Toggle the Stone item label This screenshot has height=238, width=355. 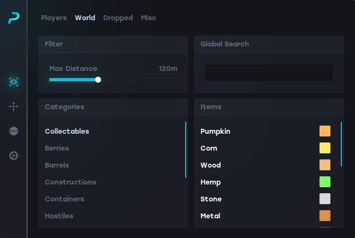[210, 199]
